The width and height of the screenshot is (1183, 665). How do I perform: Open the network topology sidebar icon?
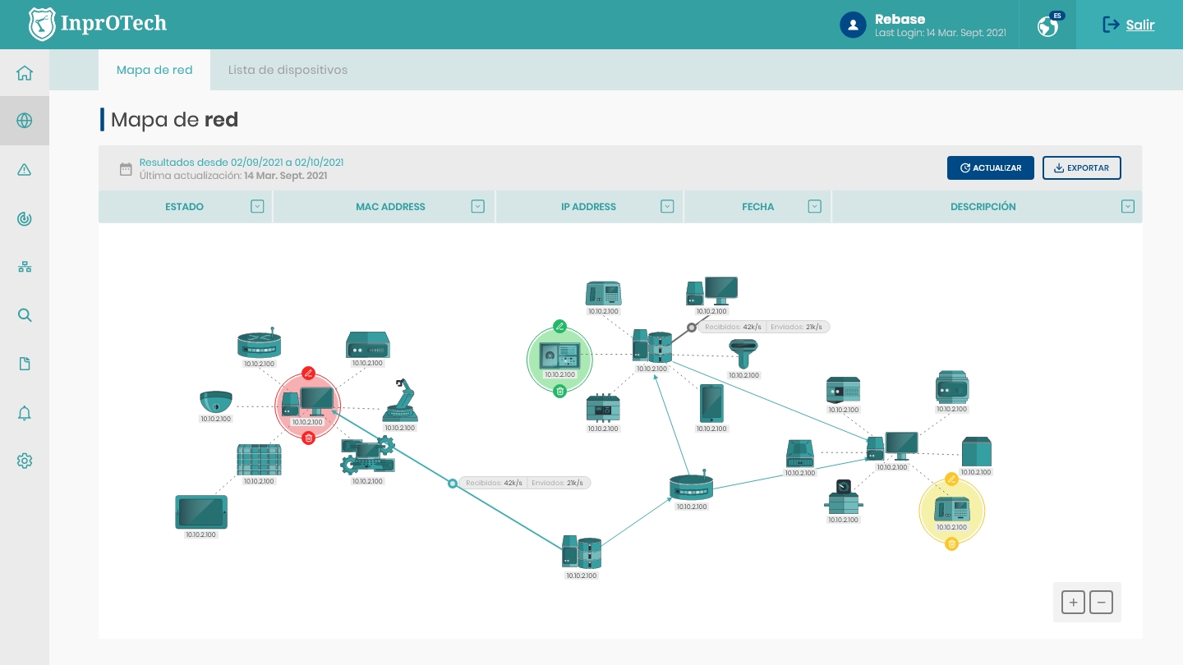[x=25, y=267]
